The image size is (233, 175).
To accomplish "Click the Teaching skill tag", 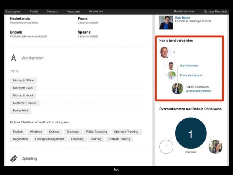I will coord(73,132).
